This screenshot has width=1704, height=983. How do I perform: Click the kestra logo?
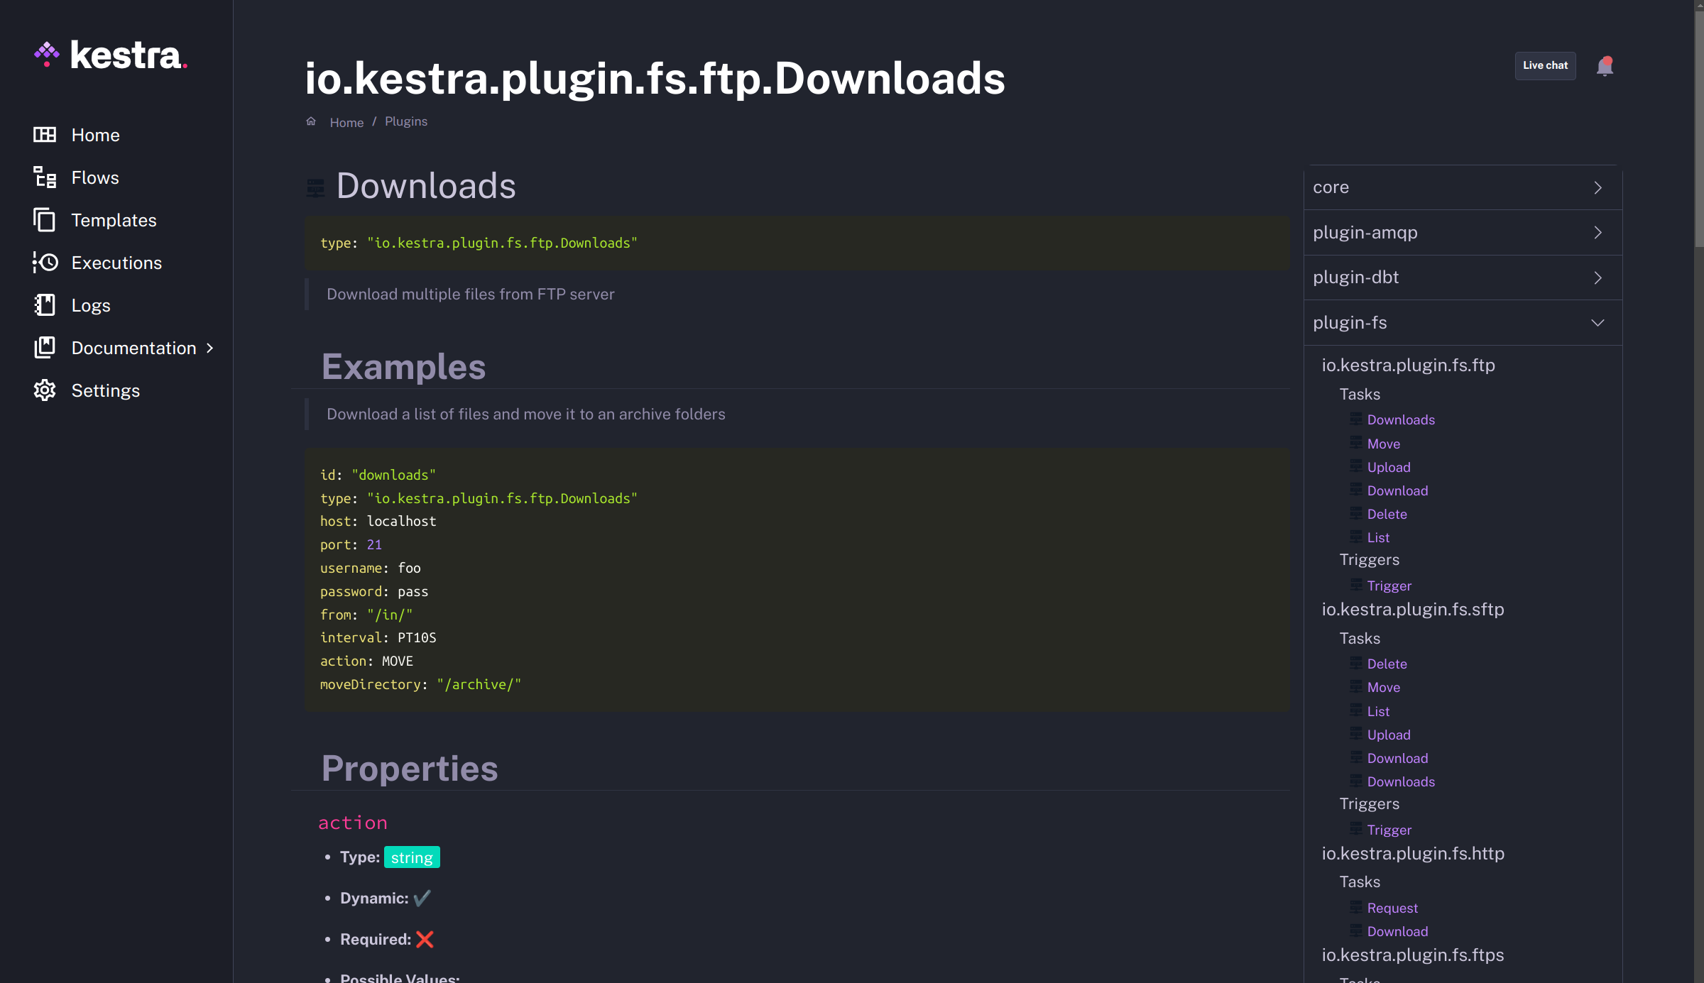[111, 55]
